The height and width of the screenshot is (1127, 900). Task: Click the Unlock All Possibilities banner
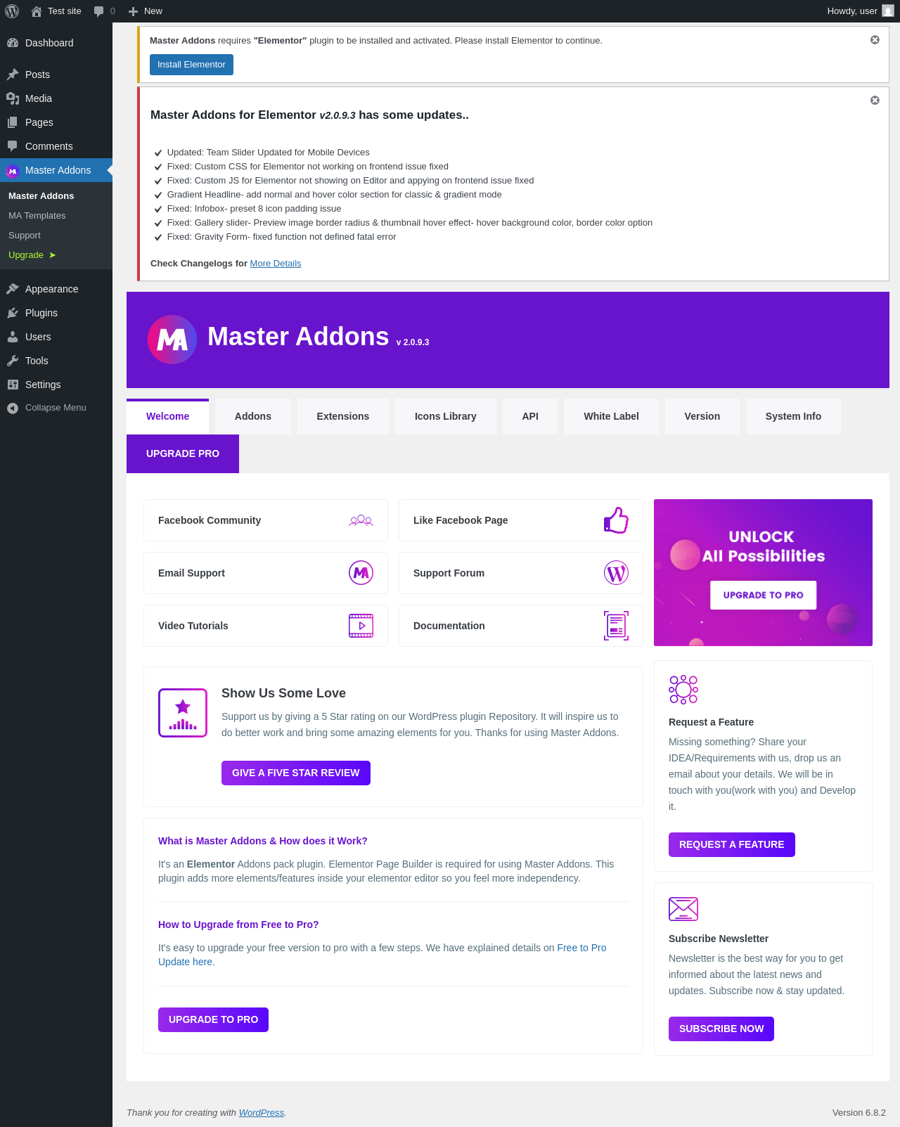pyautogui.click(x=763, y=572)
